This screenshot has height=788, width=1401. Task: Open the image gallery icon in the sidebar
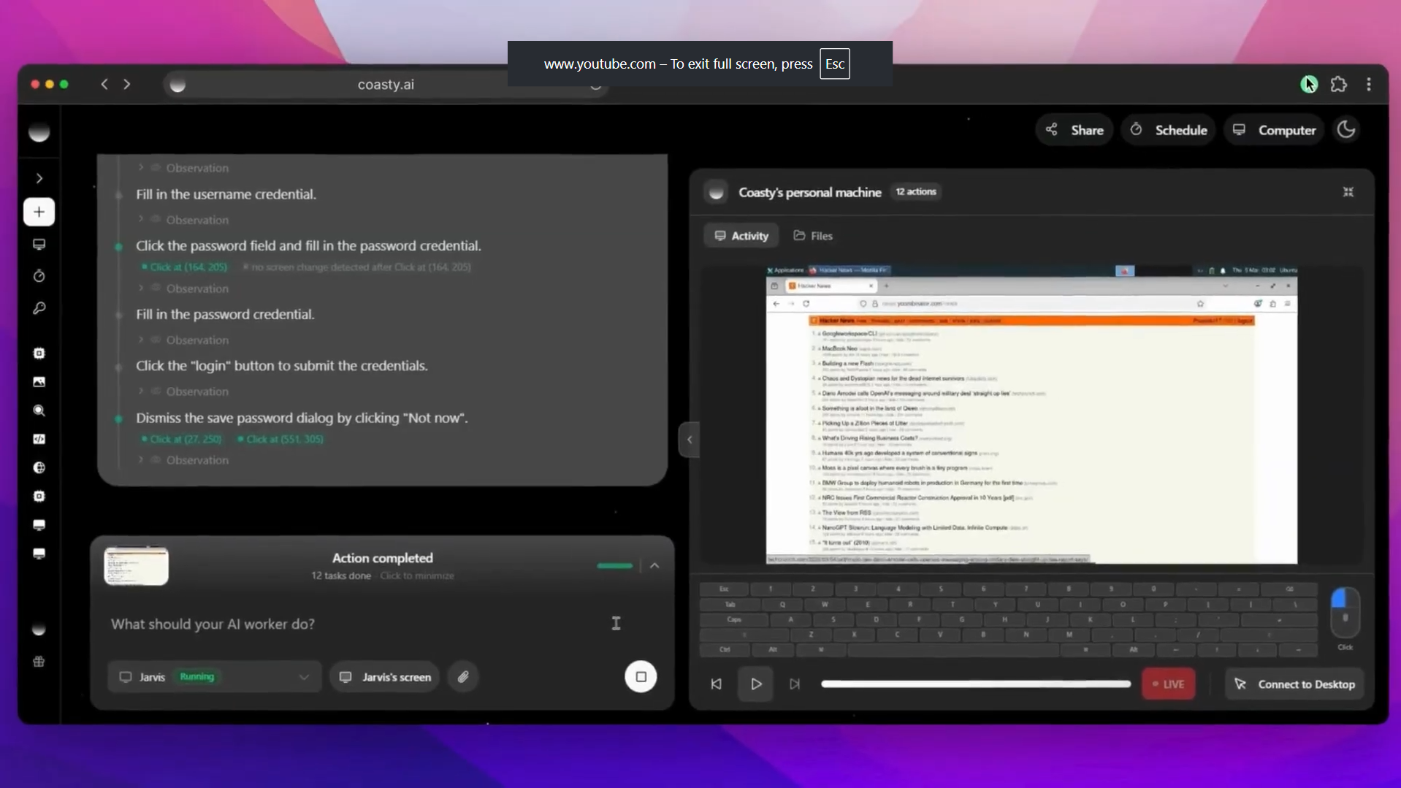click(x=39, y=382)
